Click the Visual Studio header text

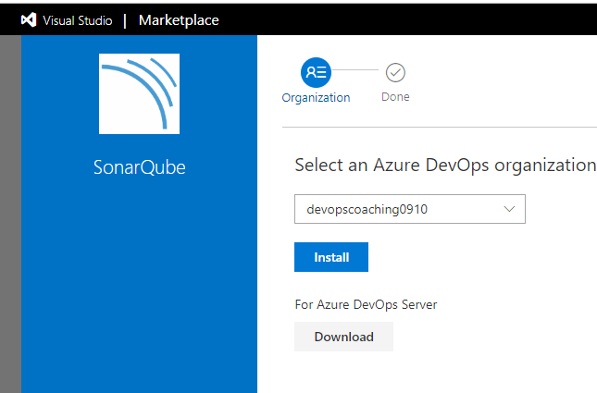click(77, 19)
